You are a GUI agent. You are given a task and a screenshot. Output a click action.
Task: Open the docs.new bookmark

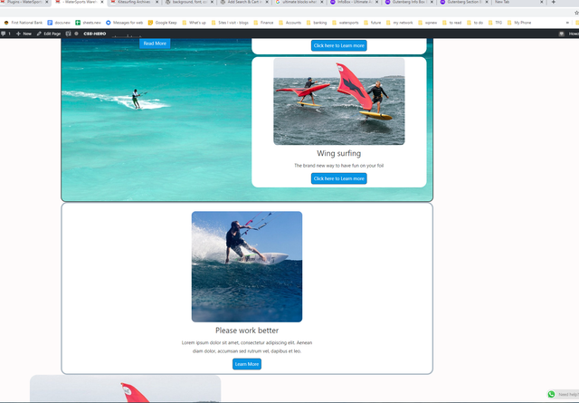point(59,23)
